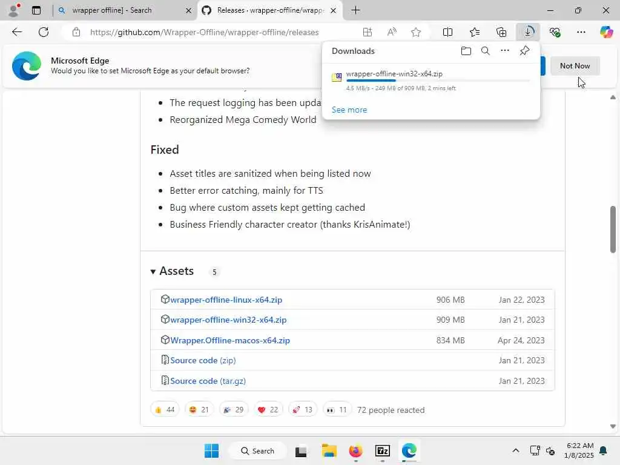Download Source code (tar.gz)
The image size is (620, 465).
pos(208,381)
